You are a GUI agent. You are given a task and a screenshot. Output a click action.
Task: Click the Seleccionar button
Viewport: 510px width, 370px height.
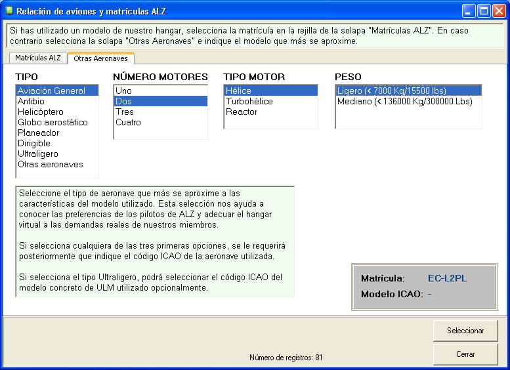465,331
